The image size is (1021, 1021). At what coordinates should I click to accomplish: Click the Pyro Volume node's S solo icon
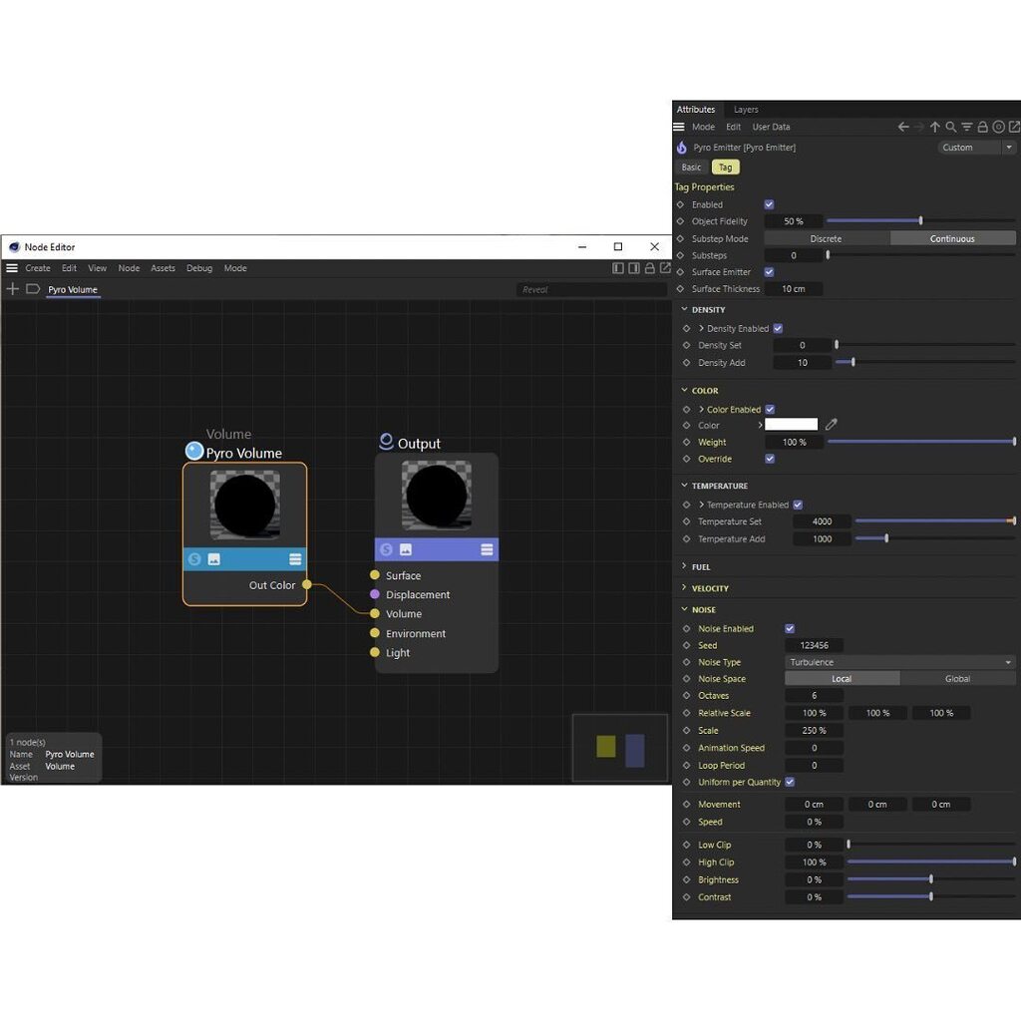pyautogui.click(x=194, y=558)
